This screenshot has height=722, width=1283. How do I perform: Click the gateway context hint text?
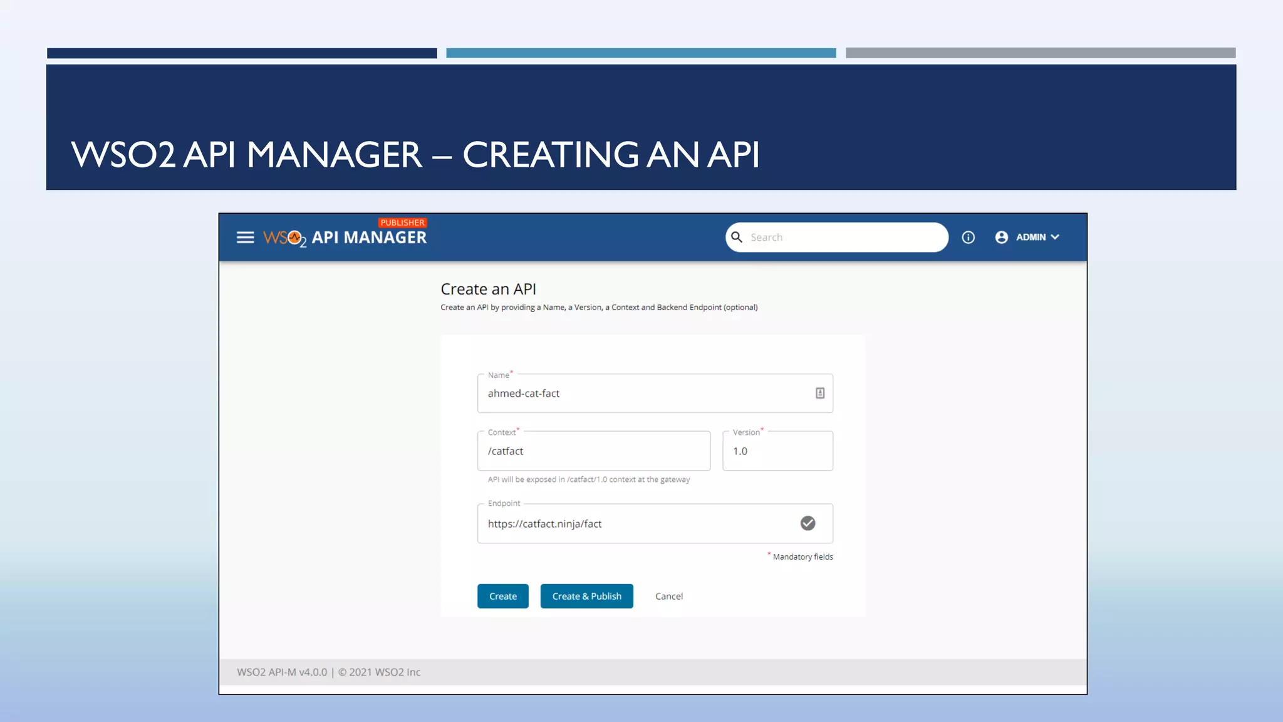(x=588, y=479)
